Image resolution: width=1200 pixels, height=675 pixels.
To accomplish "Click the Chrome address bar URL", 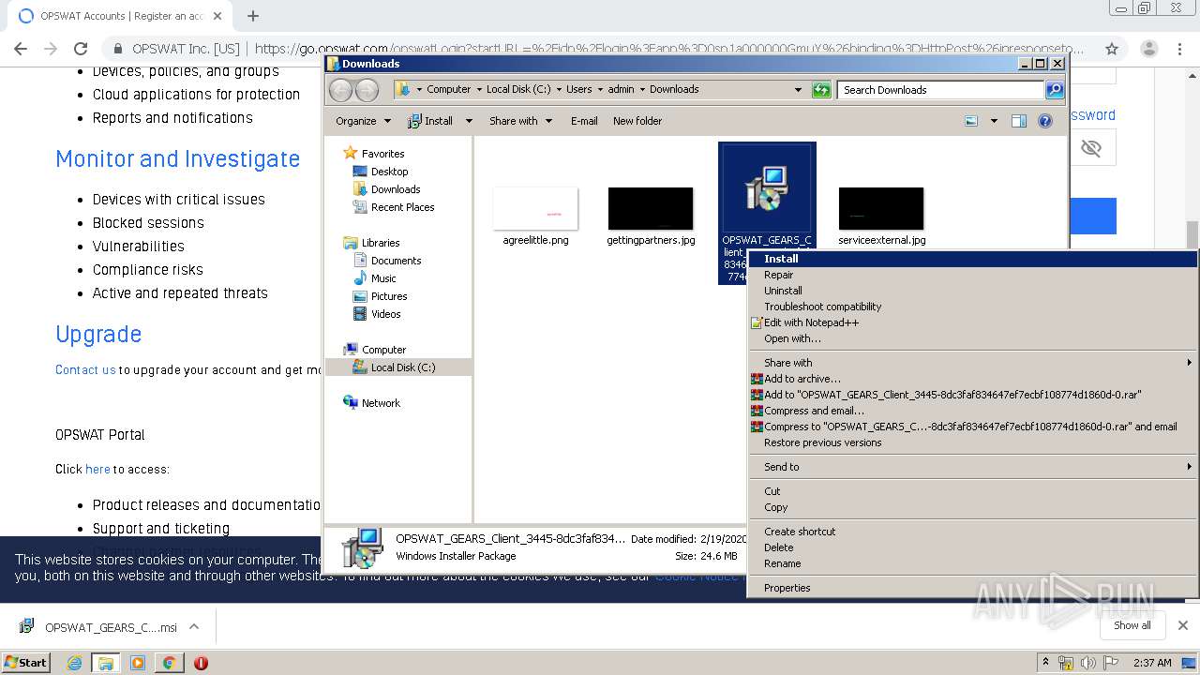I will 668,49.
